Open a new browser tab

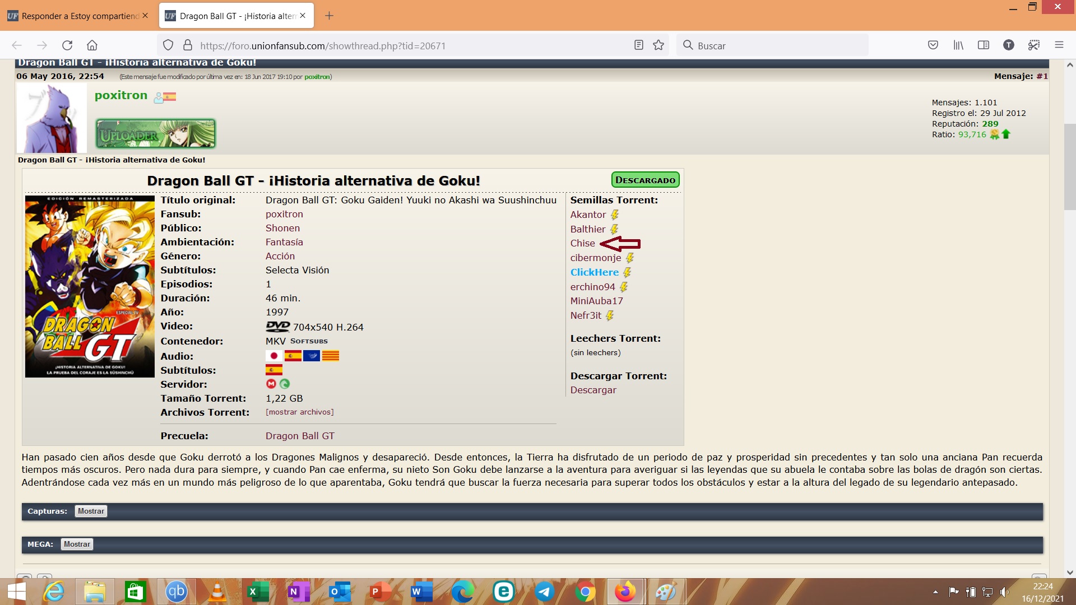pos(330,16)
